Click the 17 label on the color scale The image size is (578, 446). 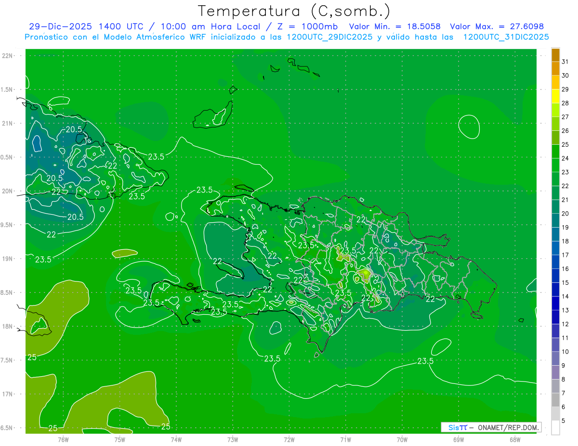(565, 255)
